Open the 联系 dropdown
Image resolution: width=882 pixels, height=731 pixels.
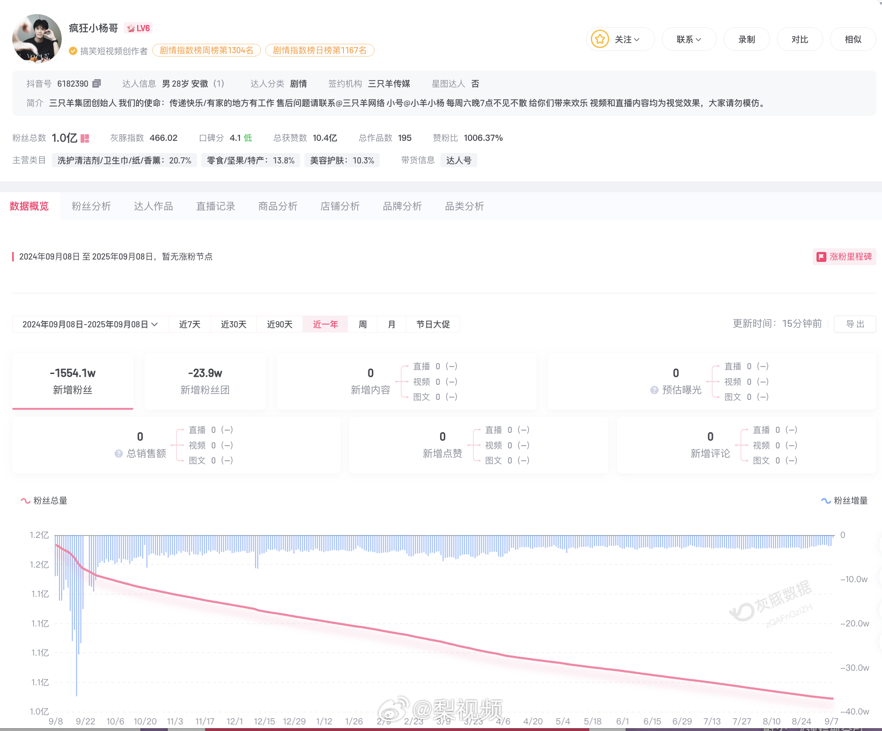click(x=689, y=39)
